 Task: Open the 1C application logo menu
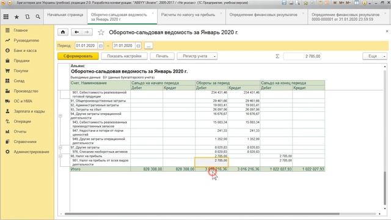click(4, 2)
